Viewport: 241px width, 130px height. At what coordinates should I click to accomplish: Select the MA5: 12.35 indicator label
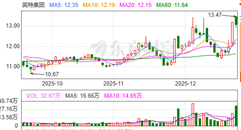tap(64, 5)
